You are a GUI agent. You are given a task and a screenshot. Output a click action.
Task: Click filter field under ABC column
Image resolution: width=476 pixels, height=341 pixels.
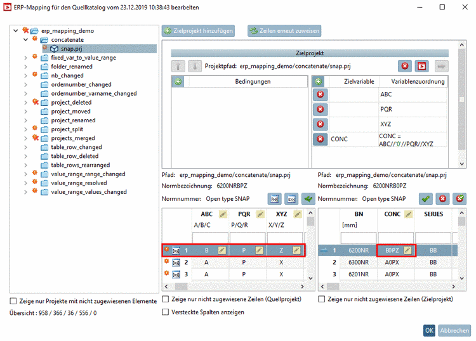[210, 238]
